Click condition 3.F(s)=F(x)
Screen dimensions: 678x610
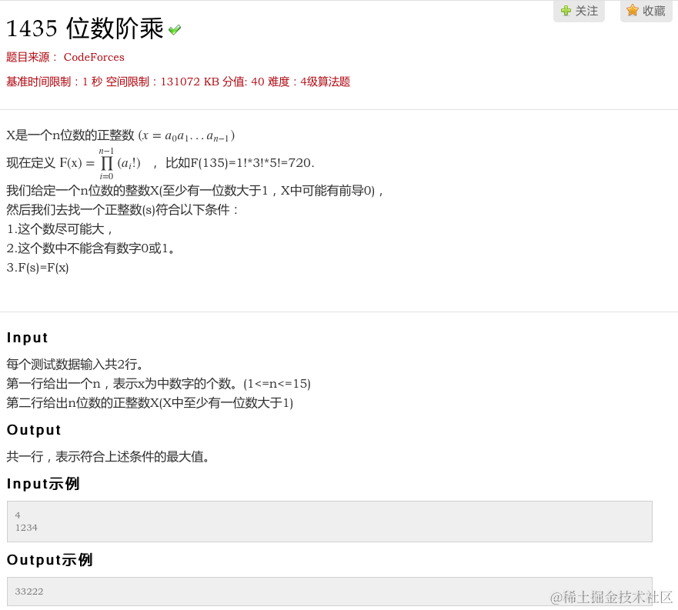coord(38,268)
